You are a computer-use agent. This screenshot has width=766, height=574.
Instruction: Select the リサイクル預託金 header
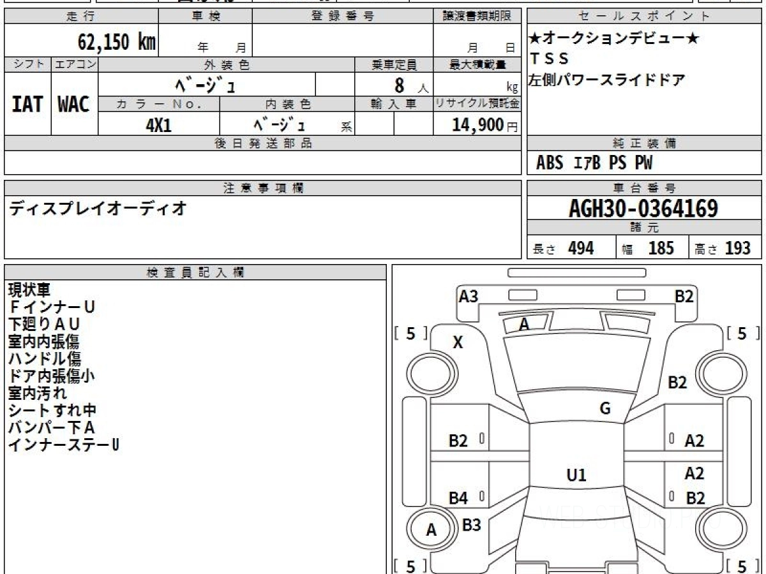tap(477, 104)
